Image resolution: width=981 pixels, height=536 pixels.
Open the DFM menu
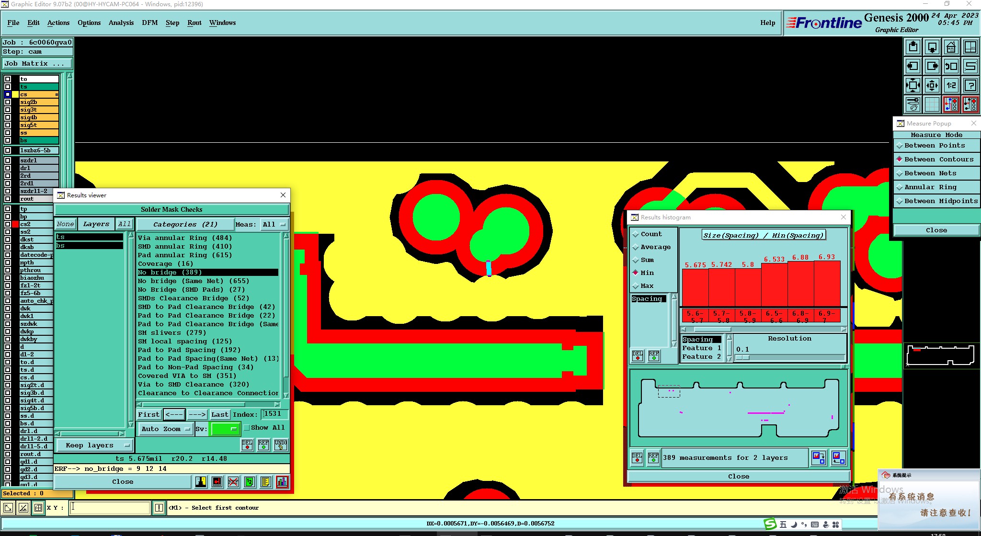pos(149,23)
